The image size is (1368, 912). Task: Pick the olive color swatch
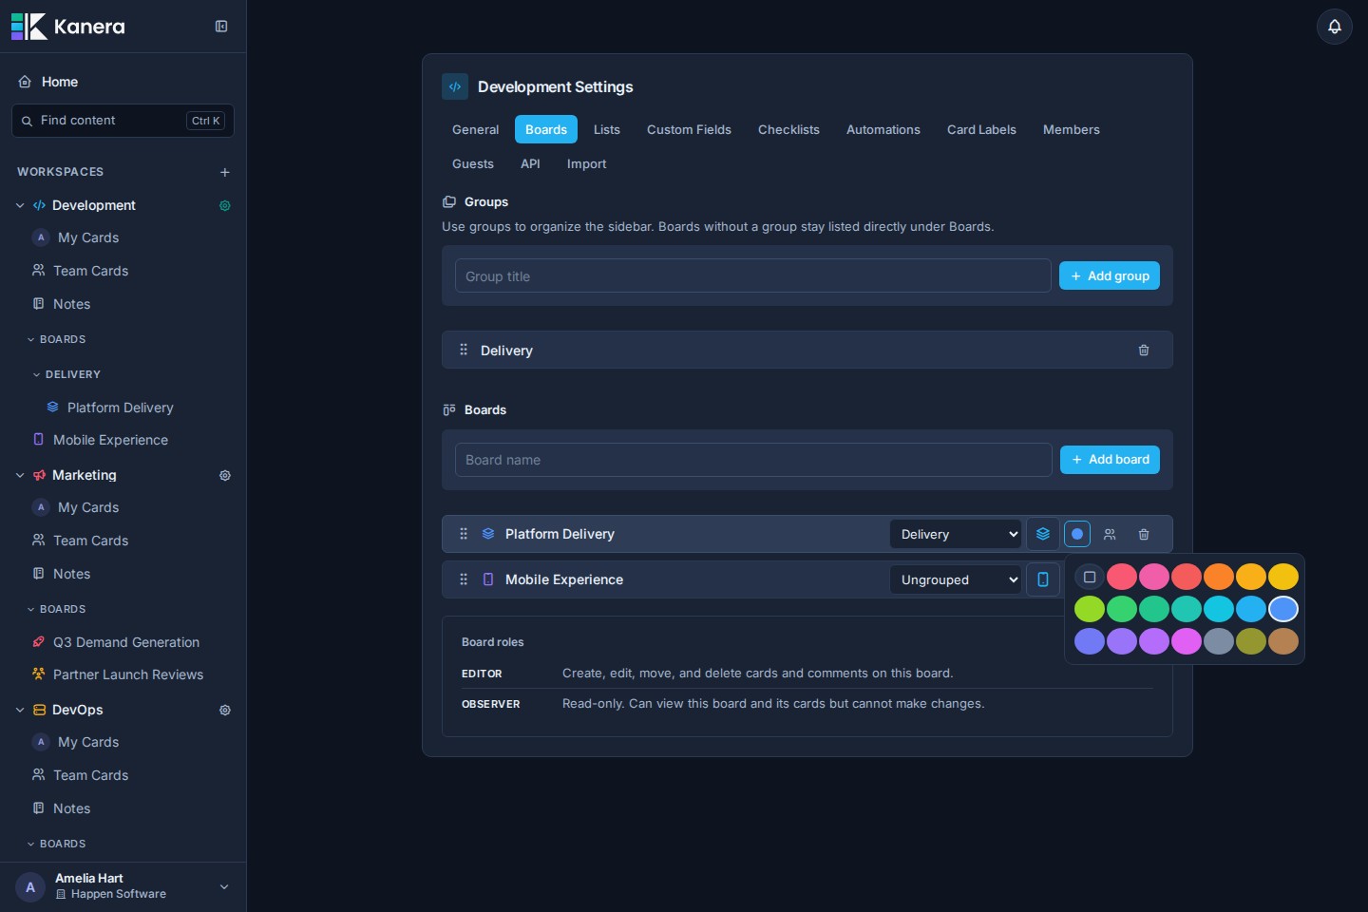pyautogui.click(x=1251, y=641)
